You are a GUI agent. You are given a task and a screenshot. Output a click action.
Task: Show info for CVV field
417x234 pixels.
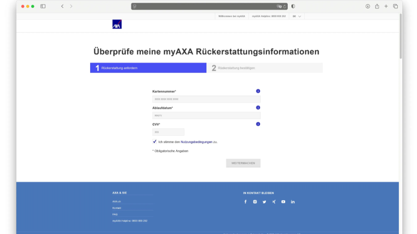(258, 124)
